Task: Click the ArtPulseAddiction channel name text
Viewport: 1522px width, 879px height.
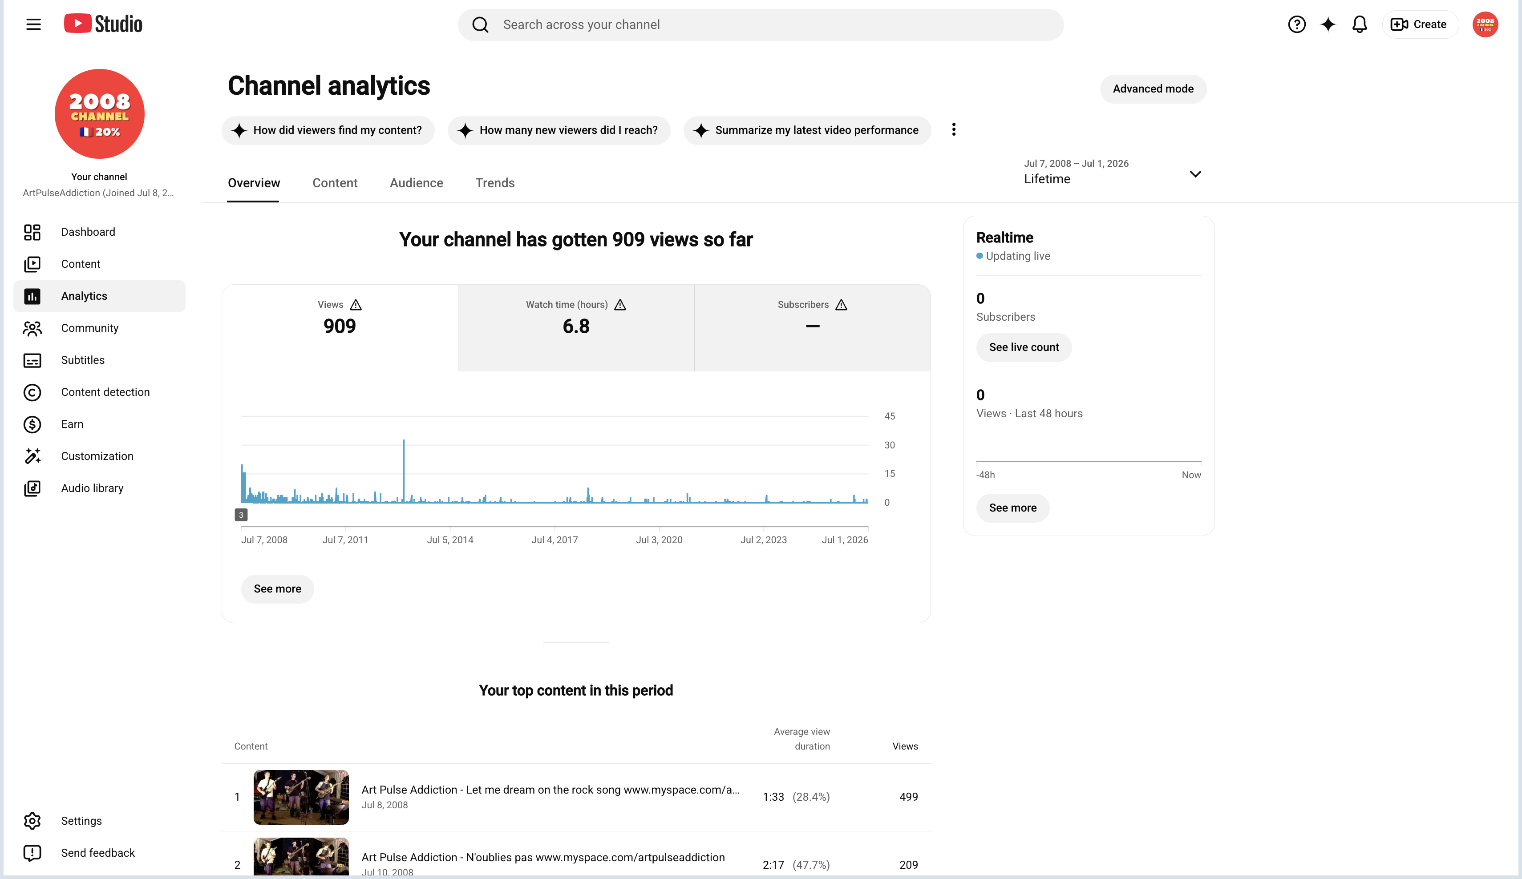Action: click(x=98, y=193)
